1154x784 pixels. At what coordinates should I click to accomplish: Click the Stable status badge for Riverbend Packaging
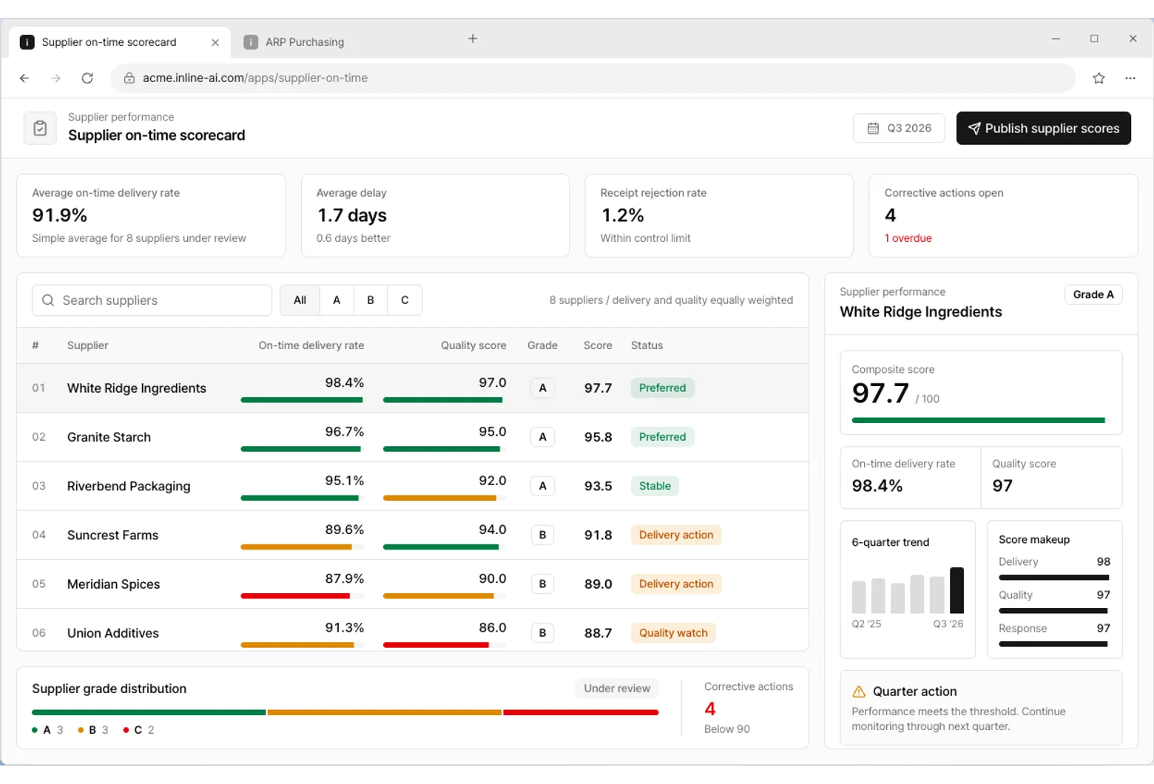(x=655, y=486)
